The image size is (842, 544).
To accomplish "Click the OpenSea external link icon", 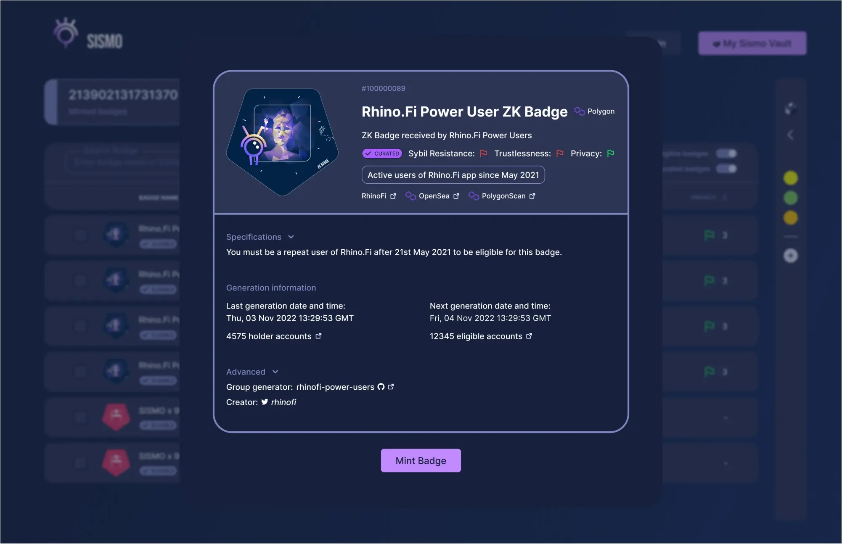I will tap(456, 196).
